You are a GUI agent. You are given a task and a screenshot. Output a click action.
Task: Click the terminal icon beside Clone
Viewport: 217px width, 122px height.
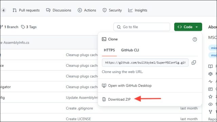104,39
